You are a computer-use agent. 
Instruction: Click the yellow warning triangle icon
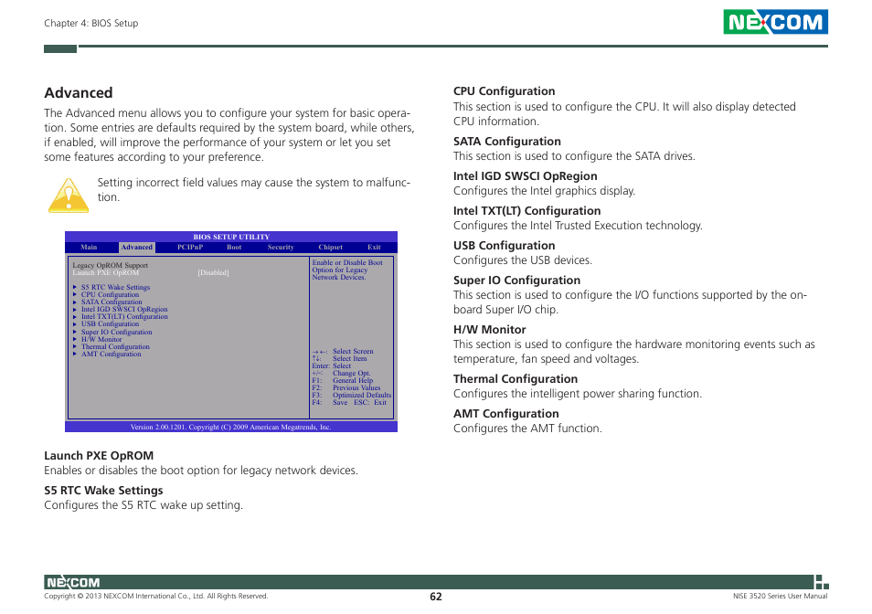[69, 196]
